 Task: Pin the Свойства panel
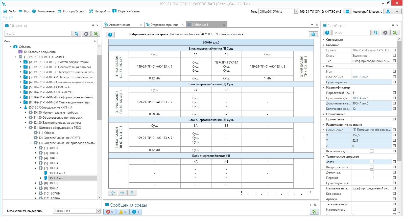[393, 26]
